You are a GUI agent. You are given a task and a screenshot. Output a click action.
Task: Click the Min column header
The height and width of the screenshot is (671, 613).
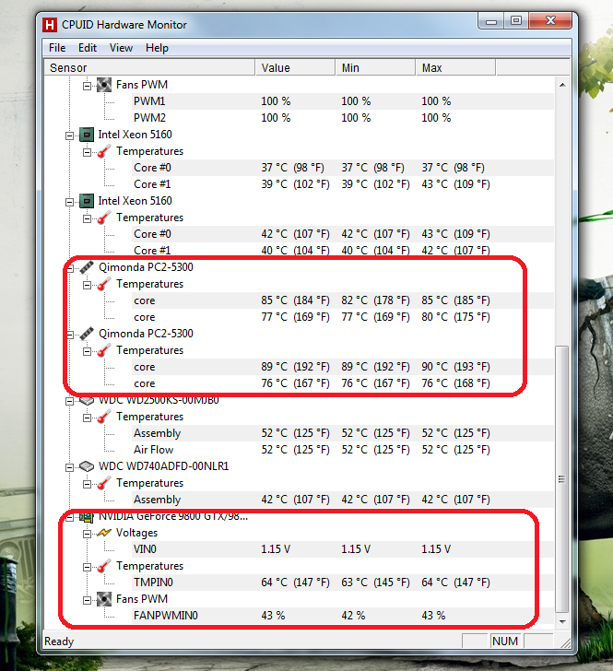[x=375, y=67]
